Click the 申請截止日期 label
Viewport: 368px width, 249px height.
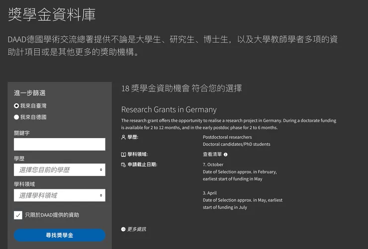click(x=142, y=165)
